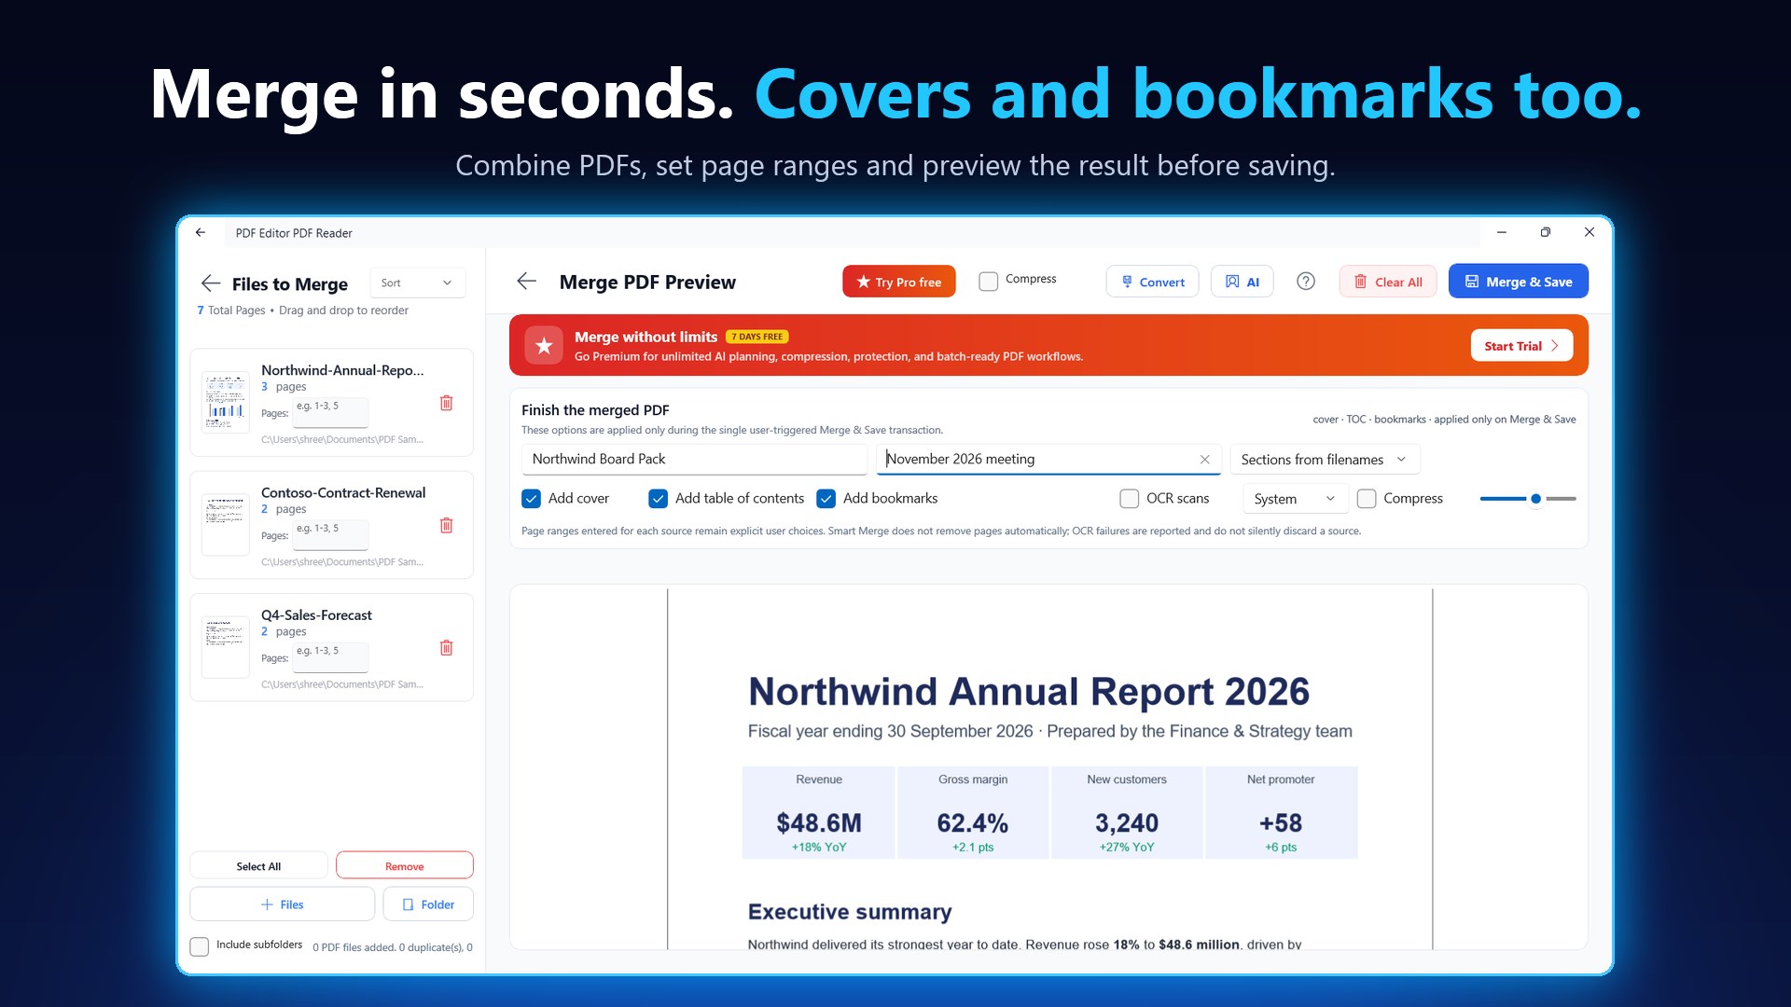Select Q4-Sales-Forecast thumbnail
The image size is (1791, 1007).
[x=226, y=646]
